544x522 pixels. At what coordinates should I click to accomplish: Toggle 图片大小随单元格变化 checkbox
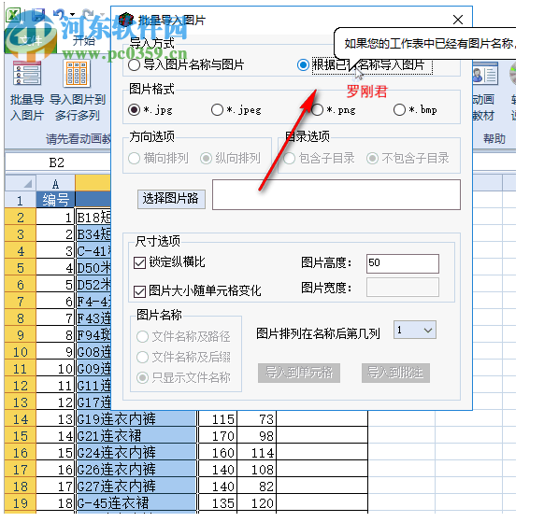coord(139,291)
